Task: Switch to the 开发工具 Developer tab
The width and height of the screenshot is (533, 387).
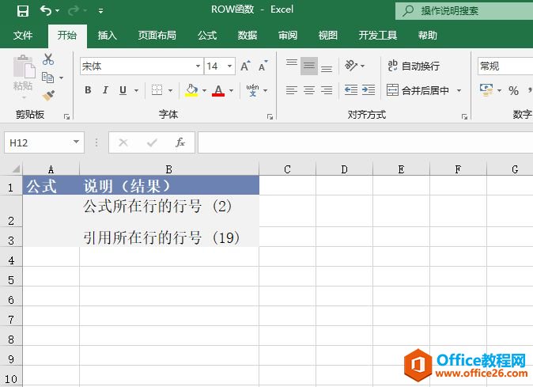Action: 378,36
